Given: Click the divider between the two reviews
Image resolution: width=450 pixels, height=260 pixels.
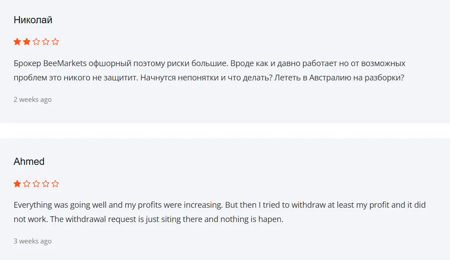Looking at the screenshot, I should [x=225, y=130].
